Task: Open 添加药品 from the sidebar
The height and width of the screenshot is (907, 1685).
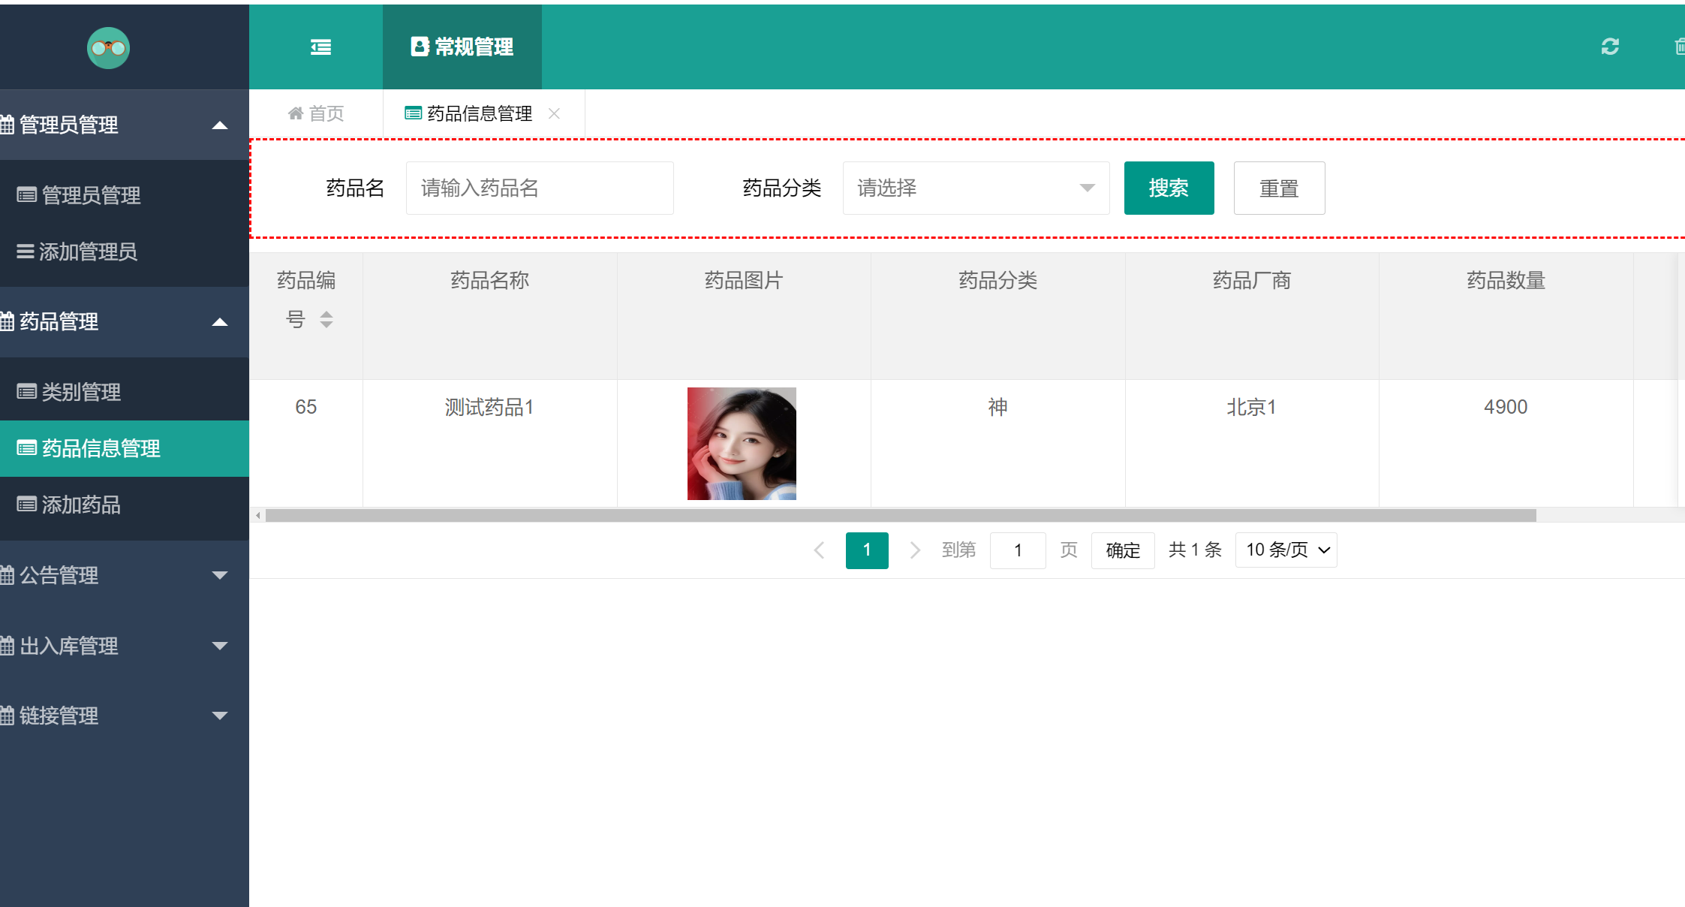Action: tap(81, 505)
